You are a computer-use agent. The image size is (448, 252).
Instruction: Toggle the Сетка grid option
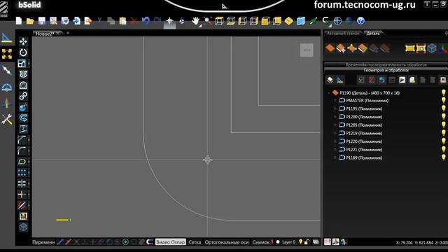point(195,242)
